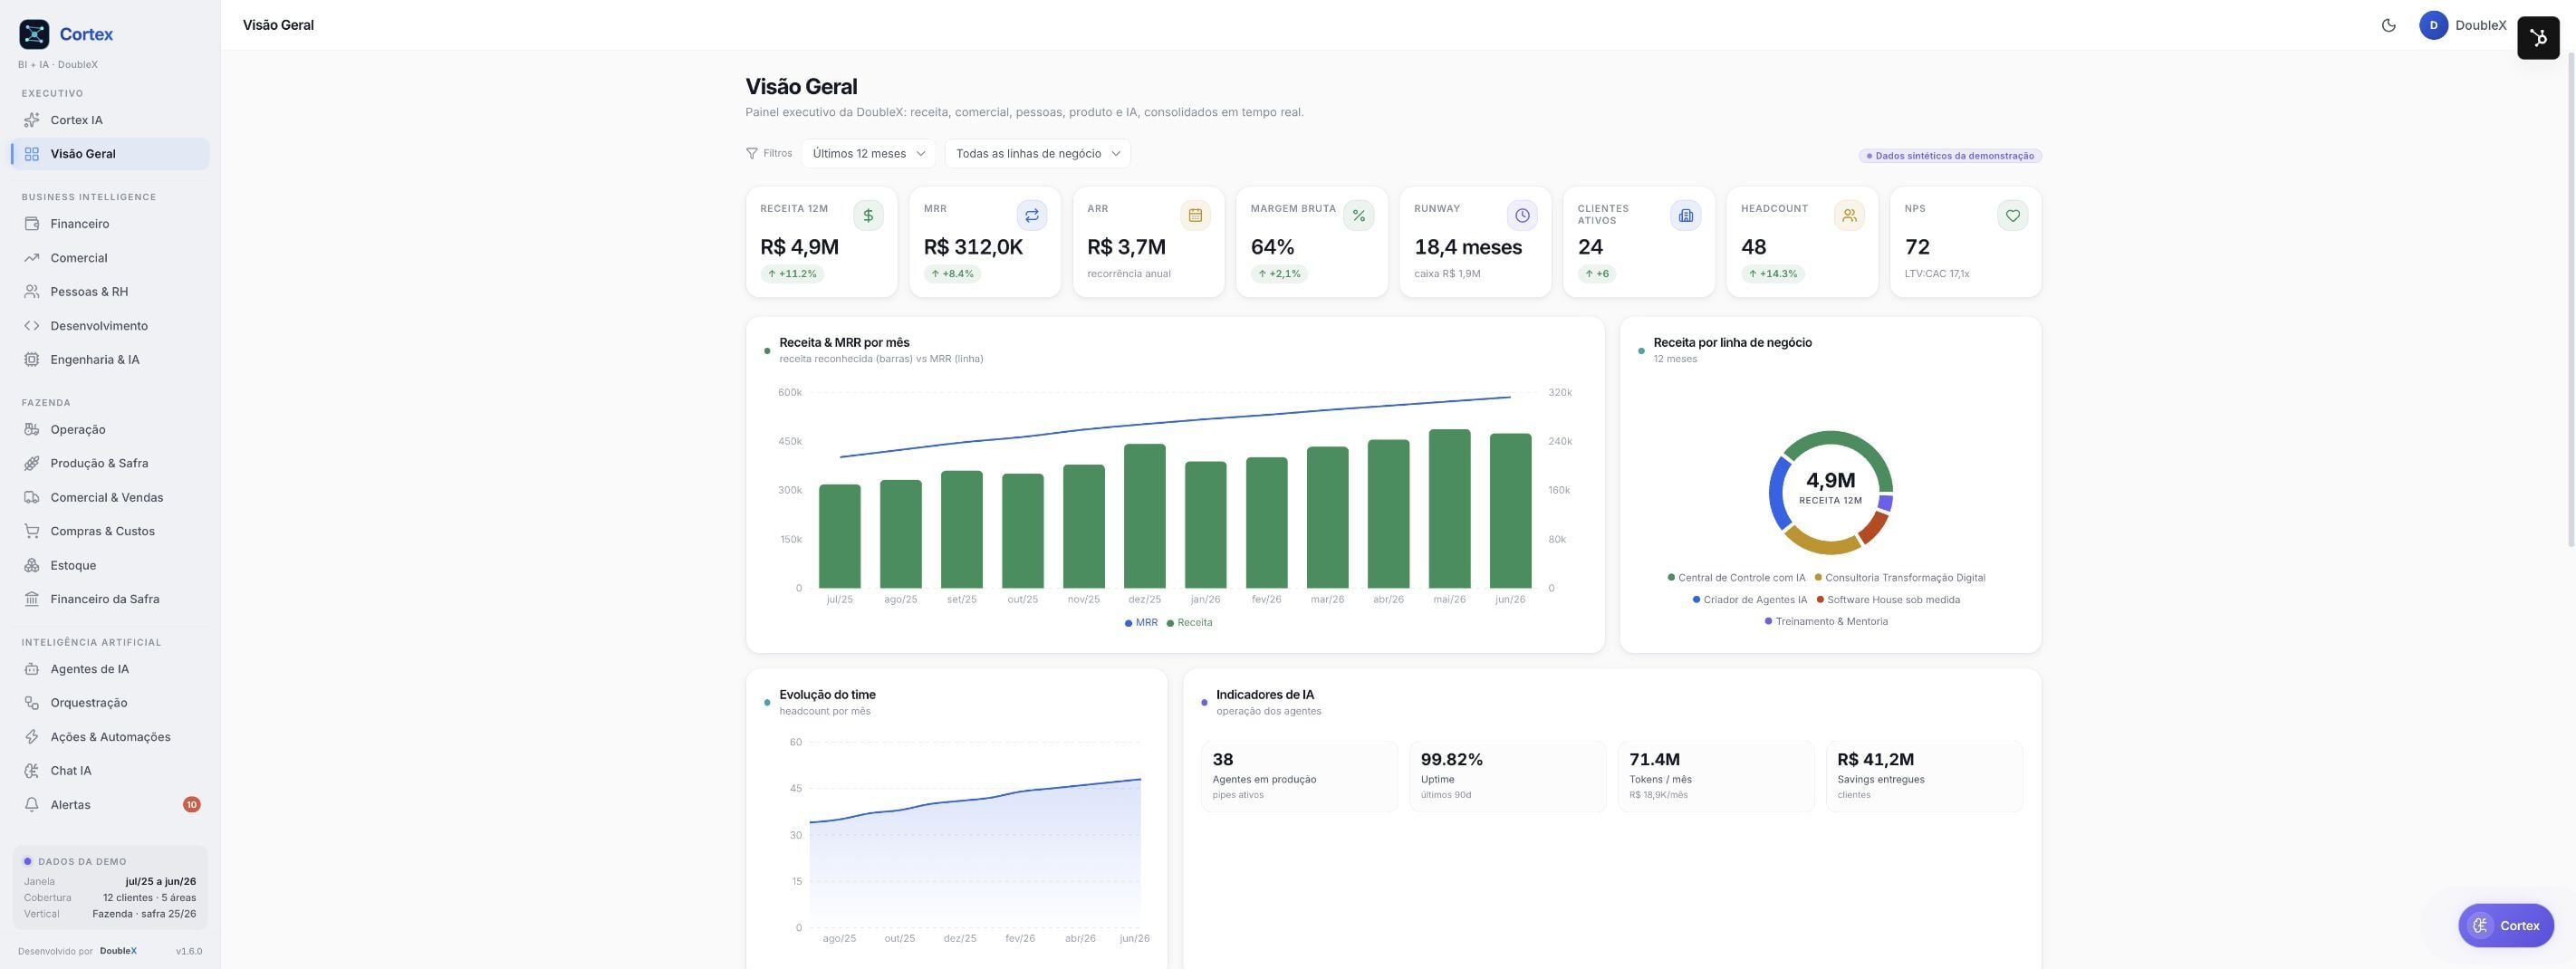Image resolution: width=2576 pixels, height=969 pixels.
Task: Click the Agentes em produção value 38
Action: (x=1222, y=760)
